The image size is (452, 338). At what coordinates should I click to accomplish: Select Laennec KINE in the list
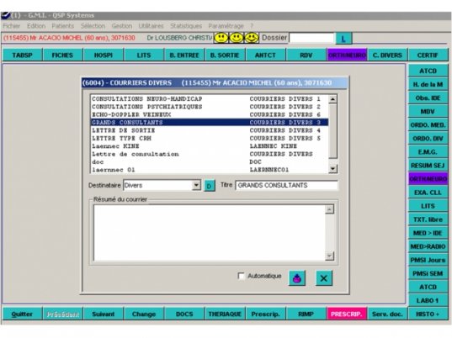(210, 146)
